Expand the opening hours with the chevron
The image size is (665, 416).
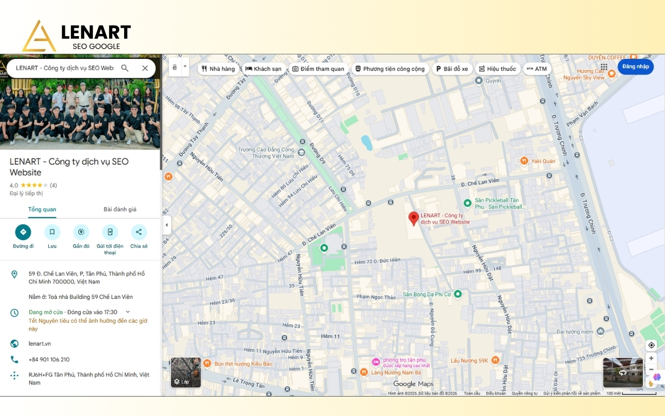127,311
